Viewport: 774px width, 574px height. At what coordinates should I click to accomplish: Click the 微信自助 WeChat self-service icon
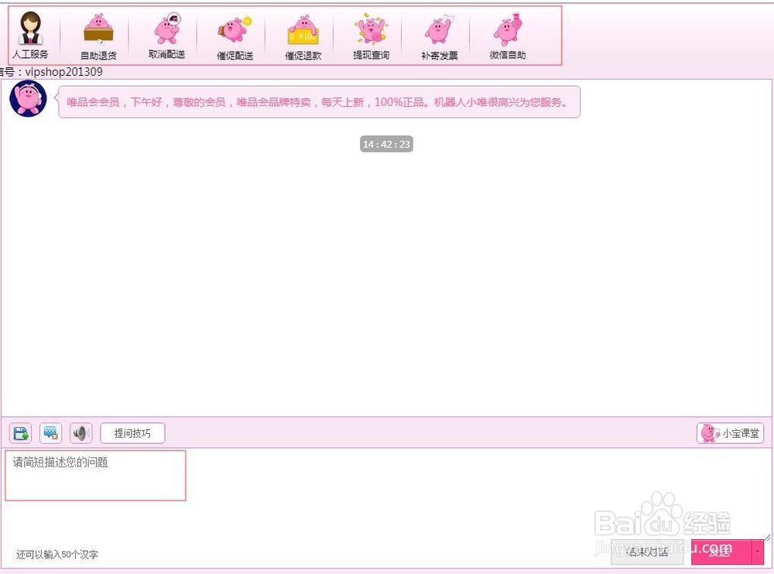(508, 36)
